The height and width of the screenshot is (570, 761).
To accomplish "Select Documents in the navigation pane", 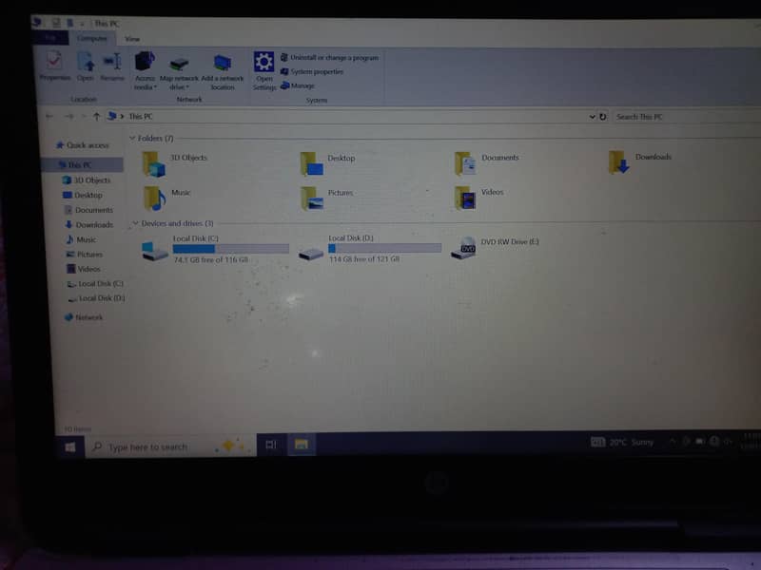I will click(x=88, y=210).
